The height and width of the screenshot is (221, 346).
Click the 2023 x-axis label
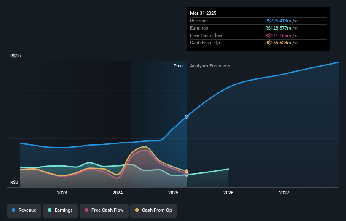62,193
